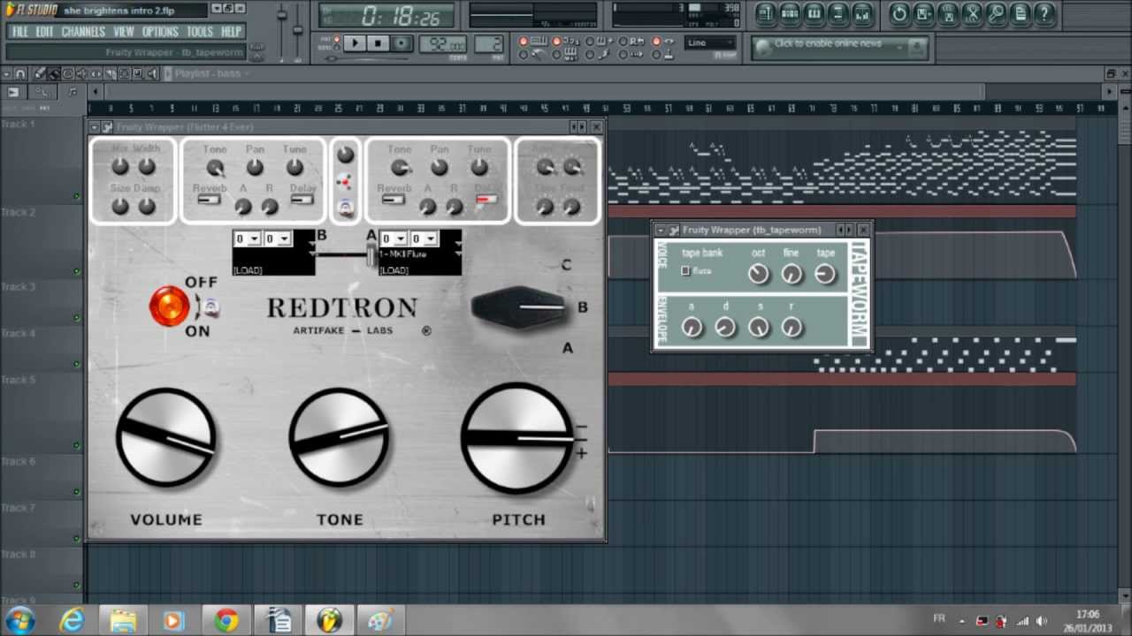Click the Redtron red power lamp
The image size is (1132, 636).
click(168, 306)
